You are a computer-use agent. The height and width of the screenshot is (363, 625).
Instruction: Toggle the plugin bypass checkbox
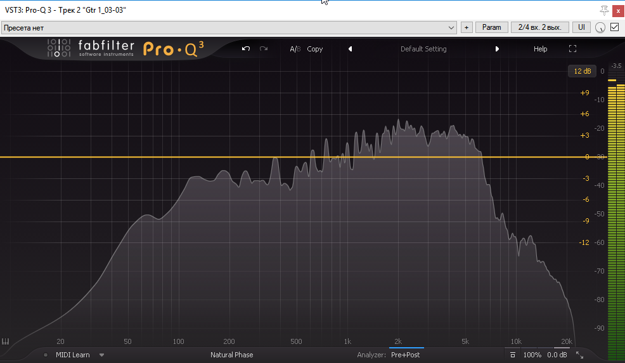click(x=615, y=27)
